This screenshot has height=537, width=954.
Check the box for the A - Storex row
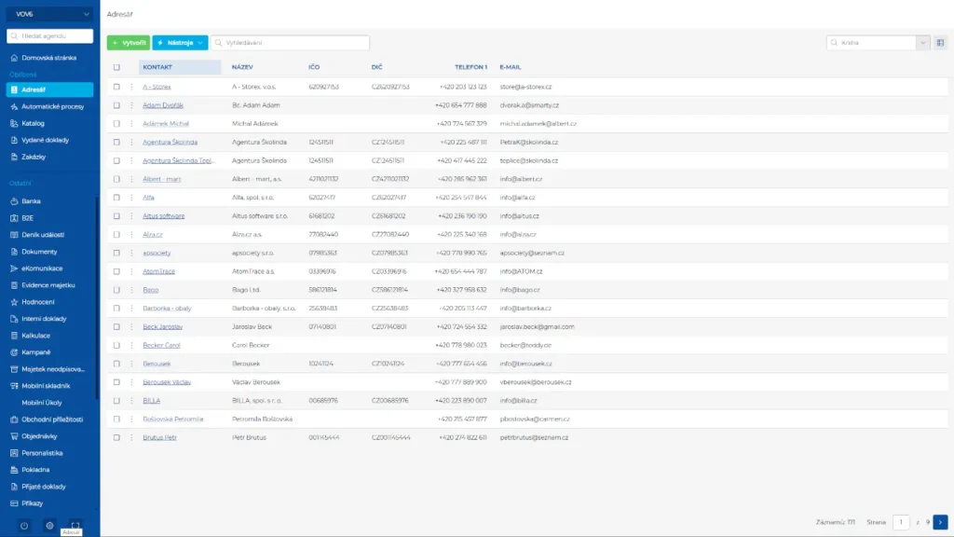click(x=116, y=87)
